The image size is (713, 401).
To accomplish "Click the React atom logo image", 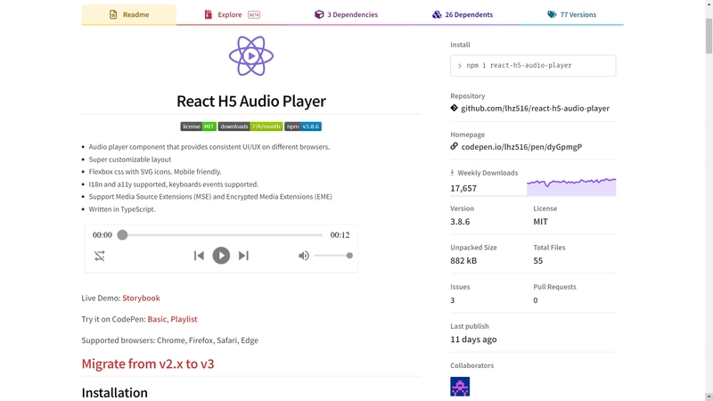I will click(251, 56).
